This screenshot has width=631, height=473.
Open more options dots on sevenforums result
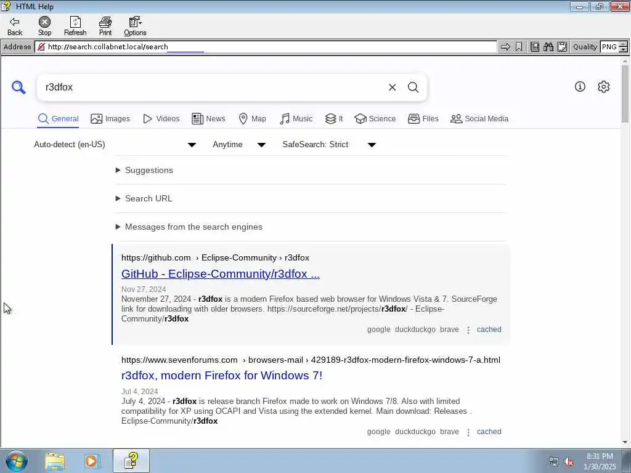click(468, 432)
